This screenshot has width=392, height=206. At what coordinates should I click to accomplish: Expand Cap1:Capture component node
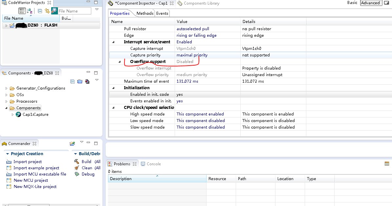(12, 114)
